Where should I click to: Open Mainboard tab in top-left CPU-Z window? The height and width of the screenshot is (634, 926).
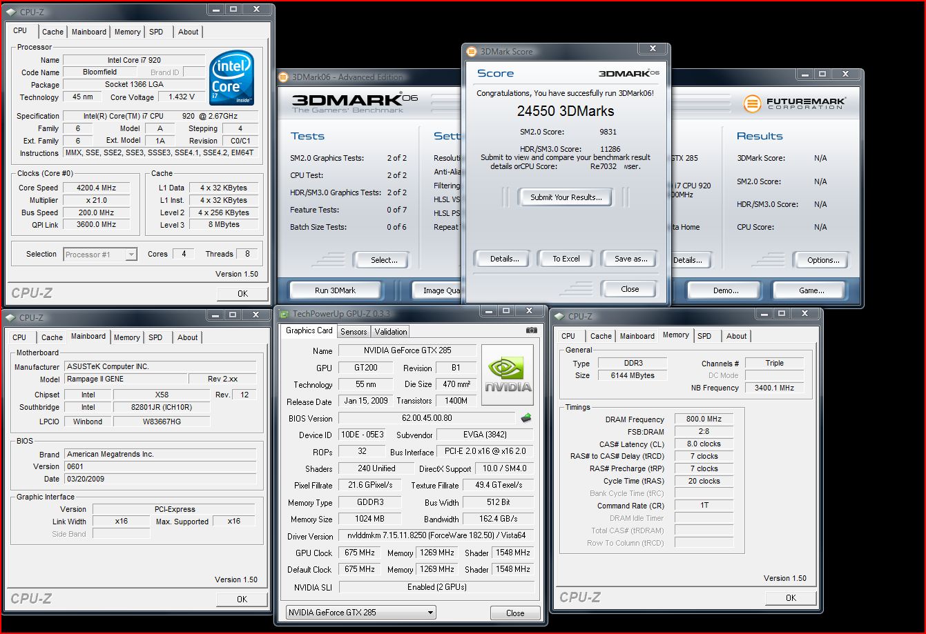coord(89,32)
